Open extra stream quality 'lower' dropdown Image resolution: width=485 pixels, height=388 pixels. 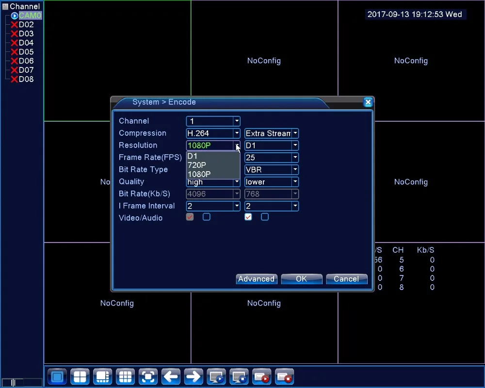click(x=272, y=181)
